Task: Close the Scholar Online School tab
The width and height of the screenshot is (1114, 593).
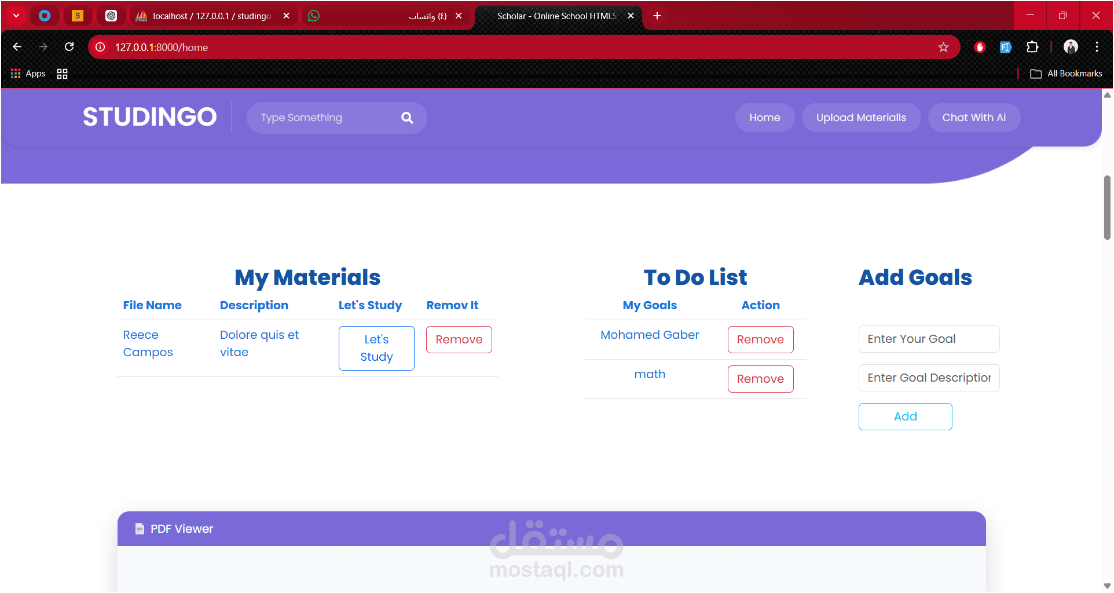Action: click(x=631, y=16)
